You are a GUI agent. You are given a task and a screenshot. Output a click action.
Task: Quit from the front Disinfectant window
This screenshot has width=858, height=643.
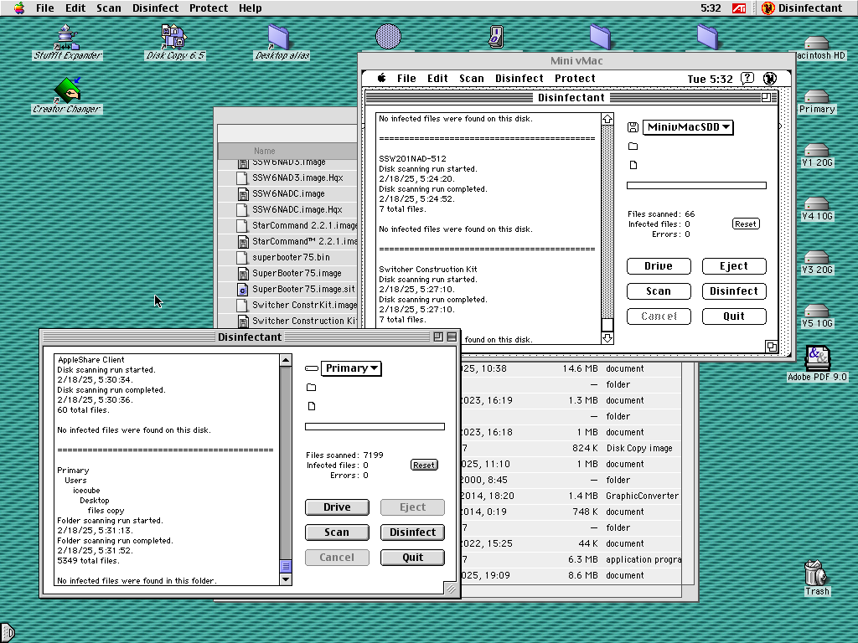pyautogui.click(x=412, y=558)
